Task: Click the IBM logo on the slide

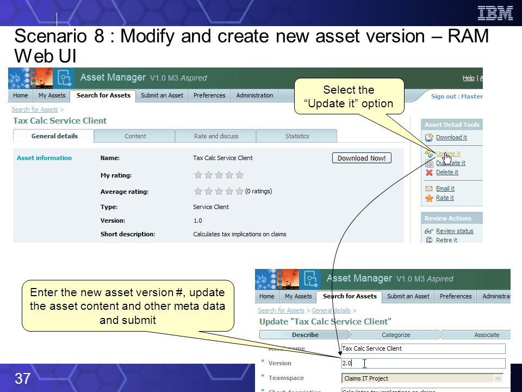Action: pos(495,13)
